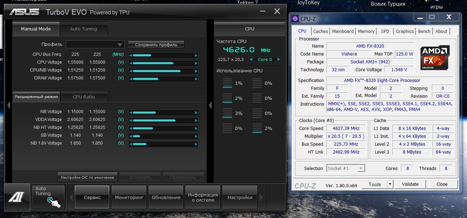This screenshot has width=467, height=218.
Task: Click the Close button in CPU-Z
Action: point(442,184)
